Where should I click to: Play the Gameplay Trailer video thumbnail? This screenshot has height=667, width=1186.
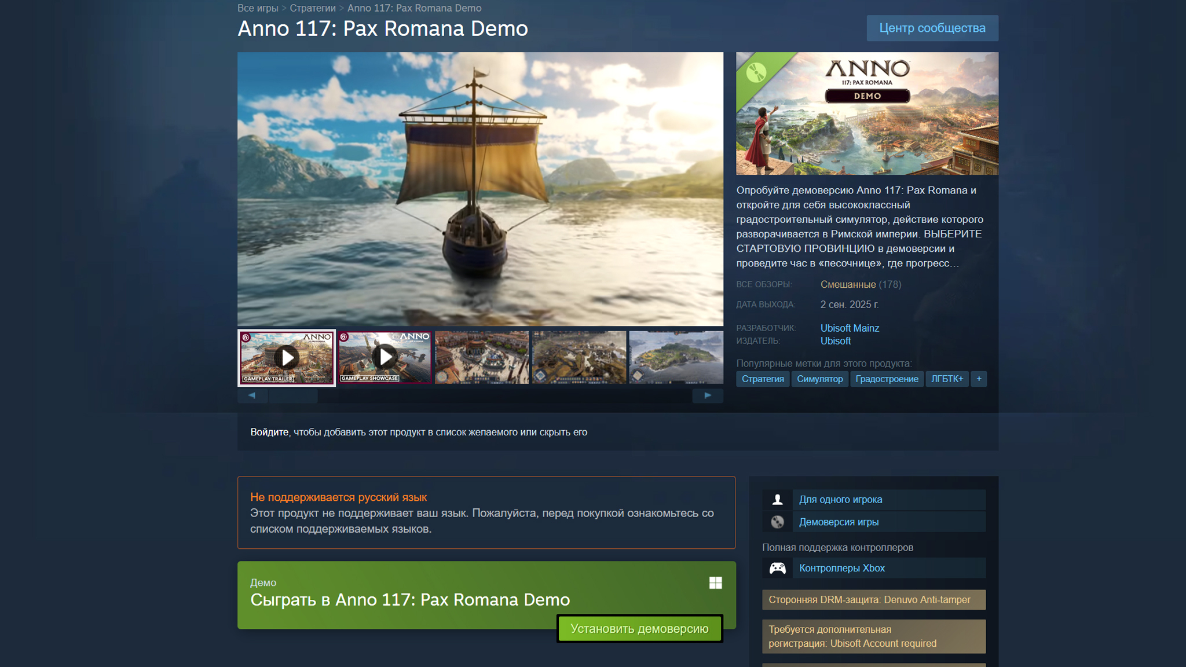click(x=287, y=357)
